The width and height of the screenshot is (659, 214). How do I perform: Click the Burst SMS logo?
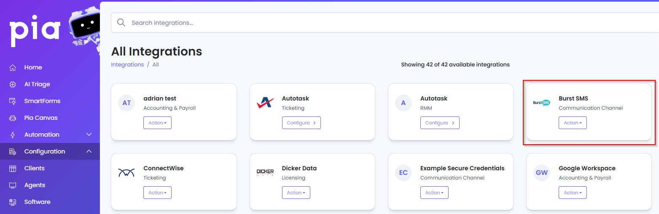coord(542,103)
